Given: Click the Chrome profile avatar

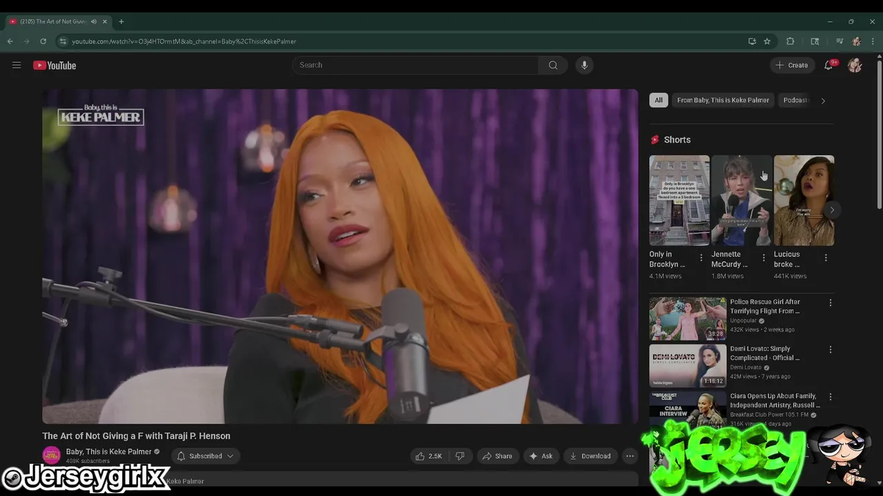Looking at the screenshot, I should pos(856,41).
